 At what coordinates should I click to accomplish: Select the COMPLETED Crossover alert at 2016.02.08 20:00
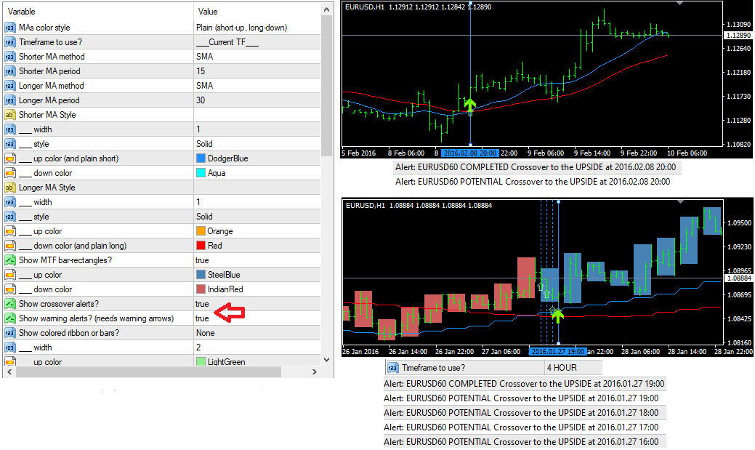point(536,167)
